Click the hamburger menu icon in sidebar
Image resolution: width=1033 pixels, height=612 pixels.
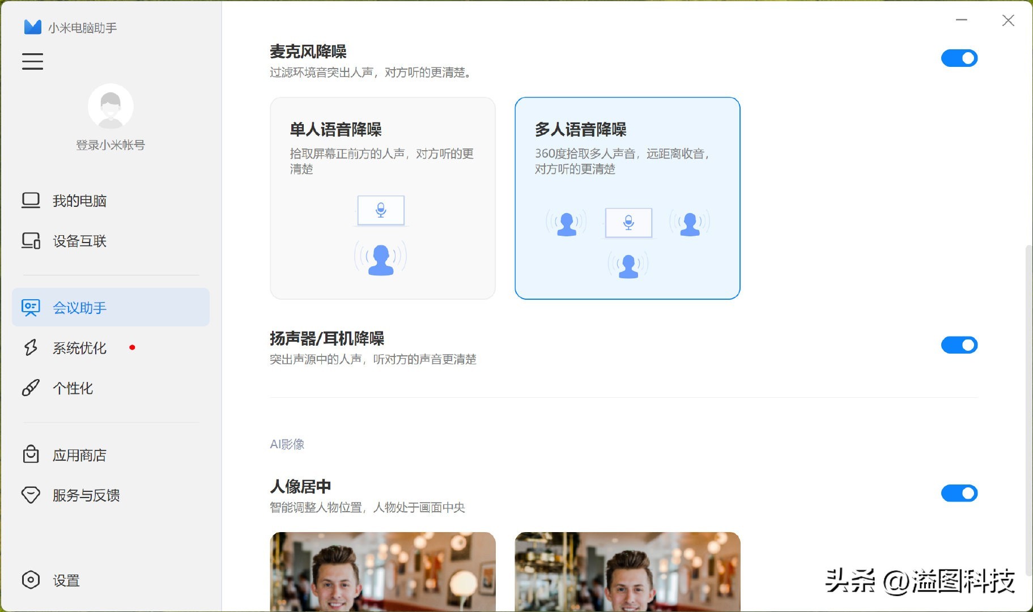pos(32,61)
